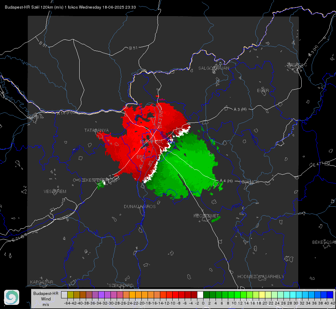Pick the dark red swatch between -4 and -2
336x309 pixels.
tap(194, 295)
